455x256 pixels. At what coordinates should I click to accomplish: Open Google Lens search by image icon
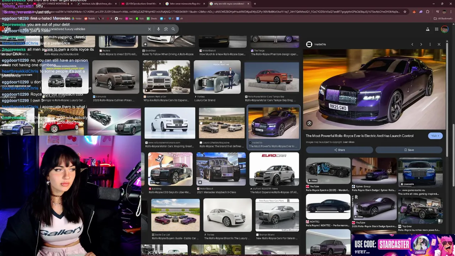click(166, 29)
